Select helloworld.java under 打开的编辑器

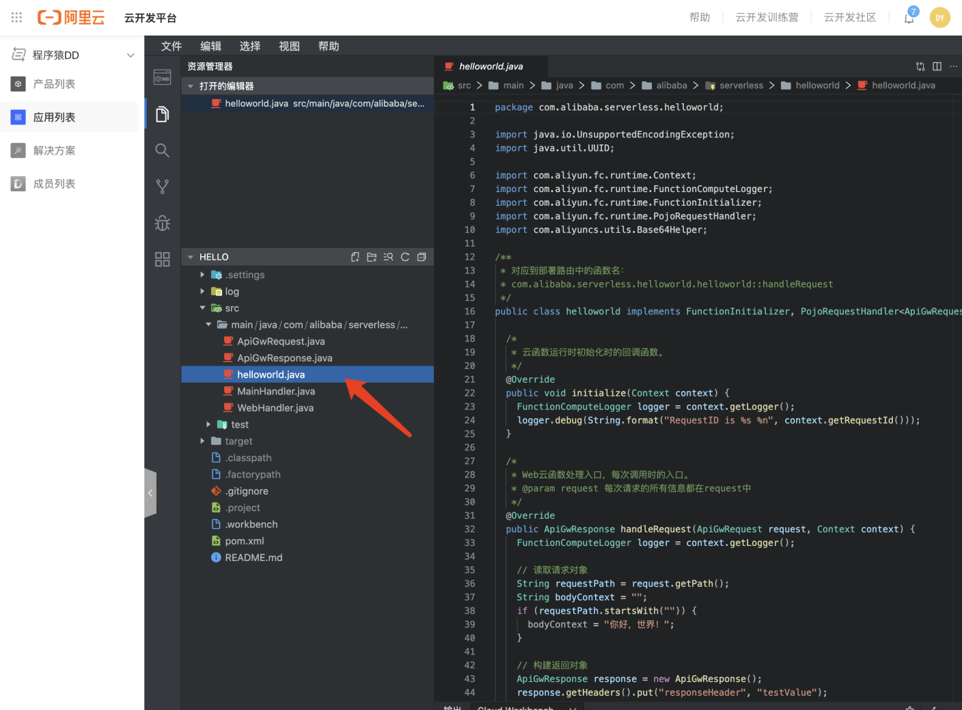[x=307, y=103]
